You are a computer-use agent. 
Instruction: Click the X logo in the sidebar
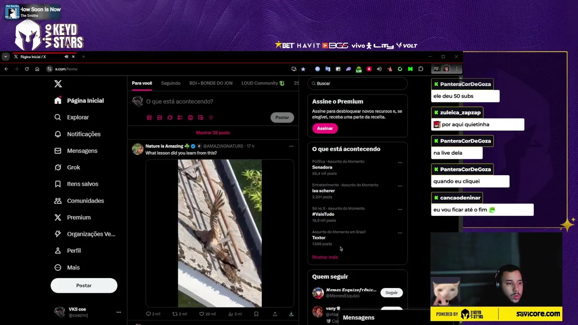pos(58,84)
